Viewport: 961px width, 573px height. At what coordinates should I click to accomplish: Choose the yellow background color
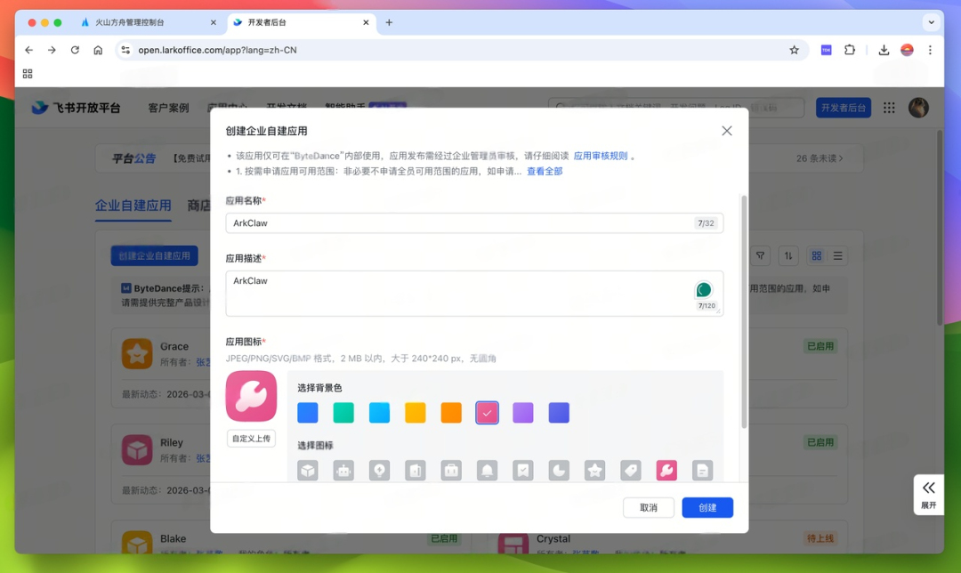click(415, 413)
